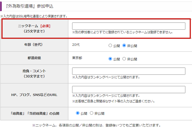The height and width of the screenshot is (129, 192).
Task: Click the HP/blog/SNS URL input field
Action: (x=128, y=89)
